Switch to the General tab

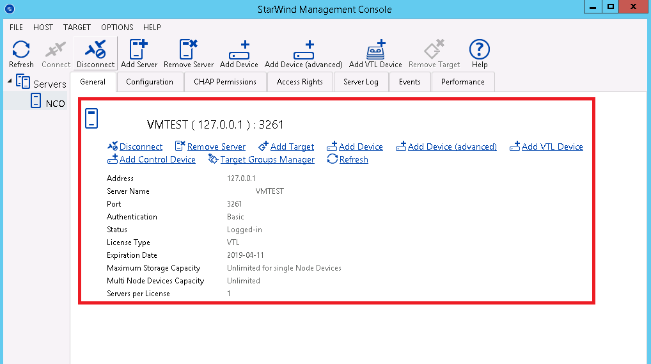tap(93, 82)
